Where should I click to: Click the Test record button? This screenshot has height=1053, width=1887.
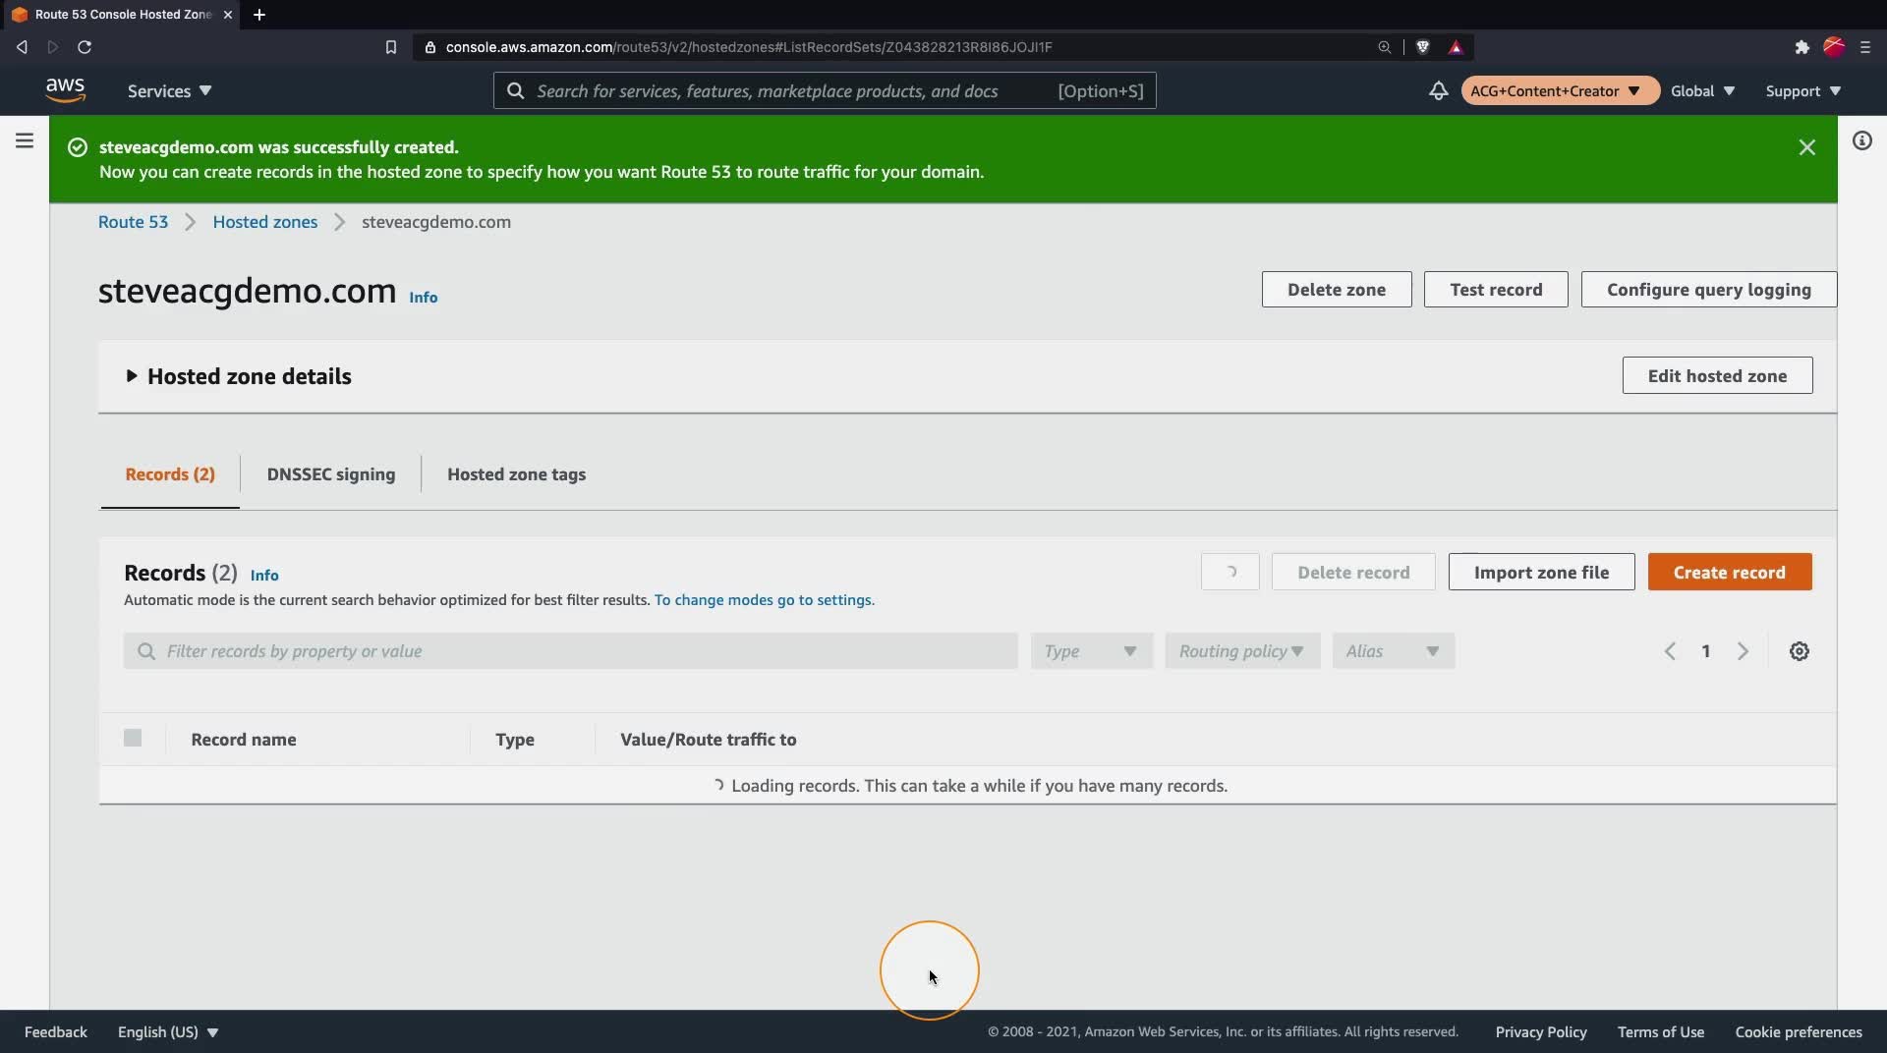(x=1496, y=290)
